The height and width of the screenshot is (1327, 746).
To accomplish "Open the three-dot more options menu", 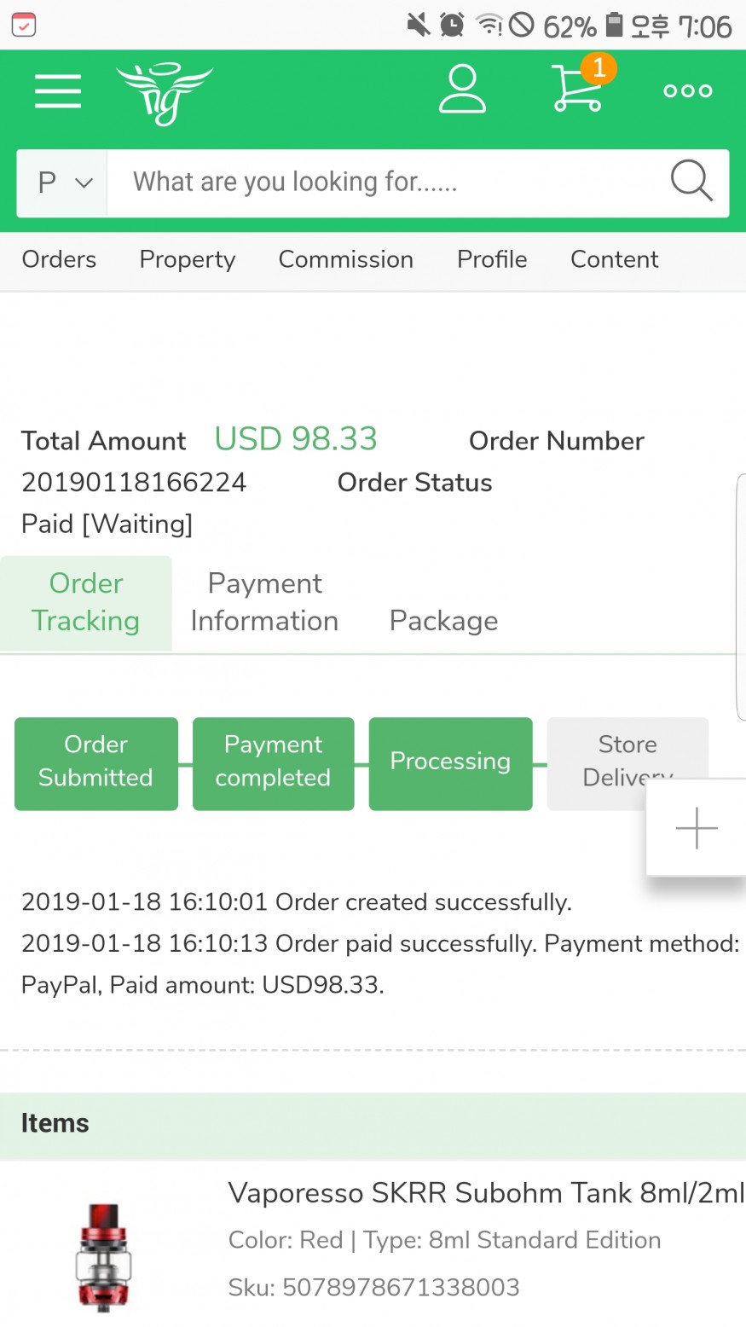I will (x=687, y=91).
